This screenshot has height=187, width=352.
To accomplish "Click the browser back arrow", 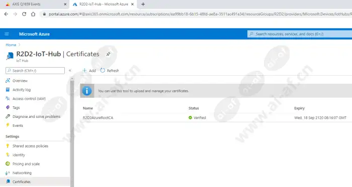I will (x=6, y=14).
